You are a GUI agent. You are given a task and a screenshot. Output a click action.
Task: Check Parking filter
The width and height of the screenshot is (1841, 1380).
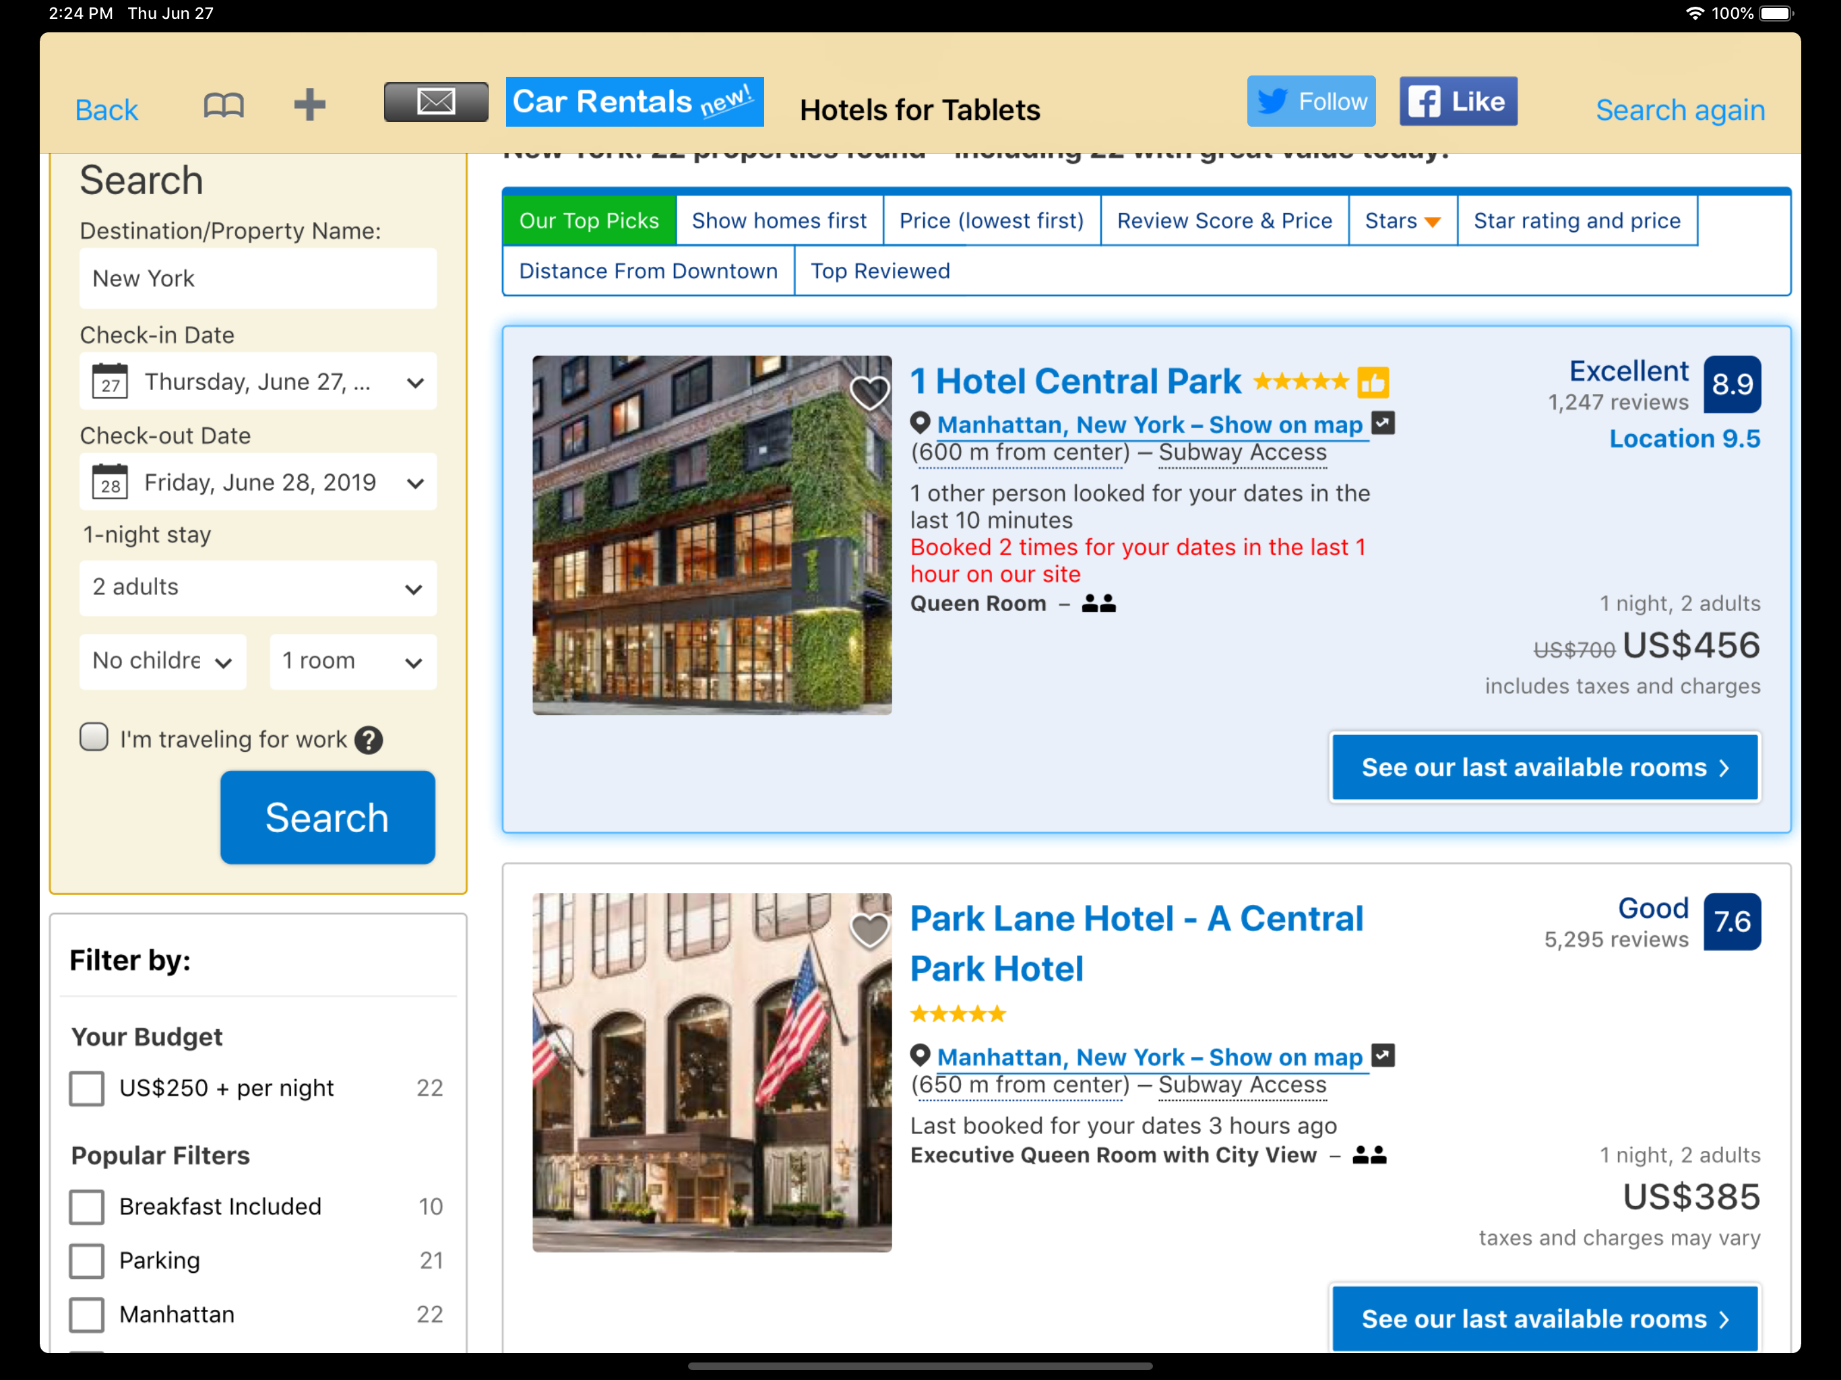pyautogui.click(x=86, y=1261)
